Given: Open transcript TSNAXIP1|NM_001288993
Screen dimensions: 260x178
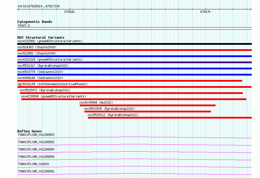Looking at the screenshot, I should click(36, 135).
